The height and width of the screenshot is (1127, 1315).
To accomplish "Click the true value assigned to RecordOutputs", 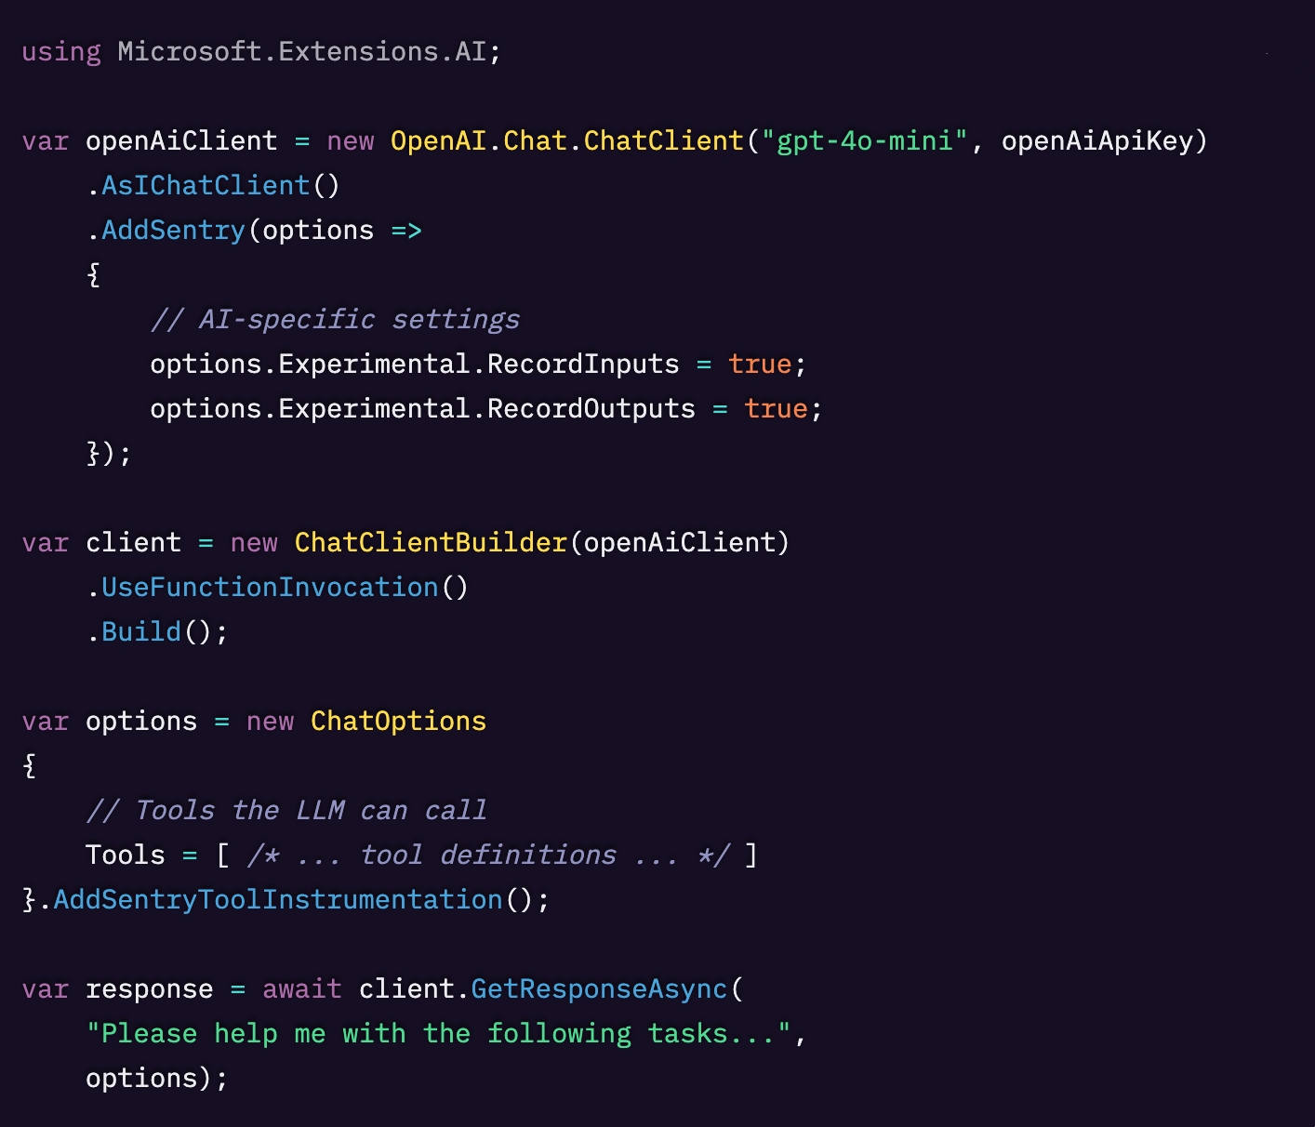I will 776,409.
